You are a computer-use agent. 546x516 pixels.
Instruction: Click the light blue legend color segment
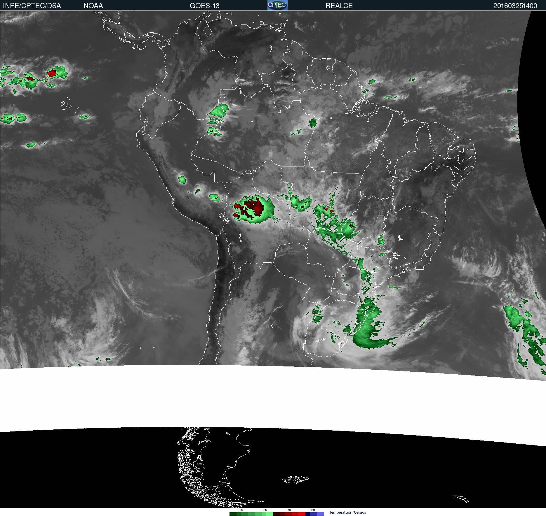click(320, 514)
